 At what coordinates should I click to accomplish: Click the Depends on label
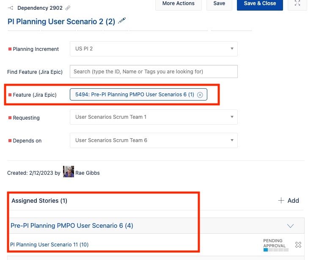(x=27, y=141)
